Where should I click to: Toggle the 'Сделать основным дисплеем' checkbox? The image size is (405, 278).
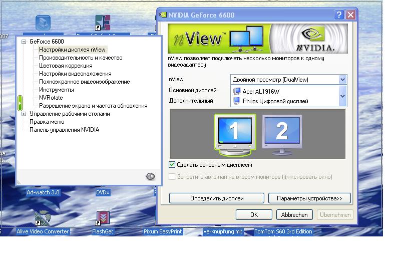tap(172, 165)
